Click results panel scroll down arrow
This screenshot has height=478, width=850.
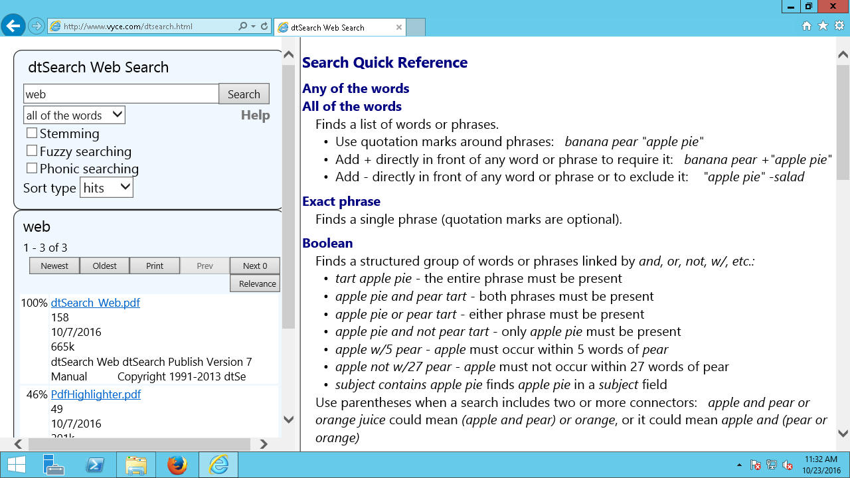click(288, 419)
